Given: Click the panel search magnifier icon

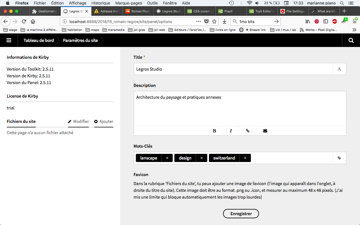Looking at the screenshot, I should click(351, 40).
